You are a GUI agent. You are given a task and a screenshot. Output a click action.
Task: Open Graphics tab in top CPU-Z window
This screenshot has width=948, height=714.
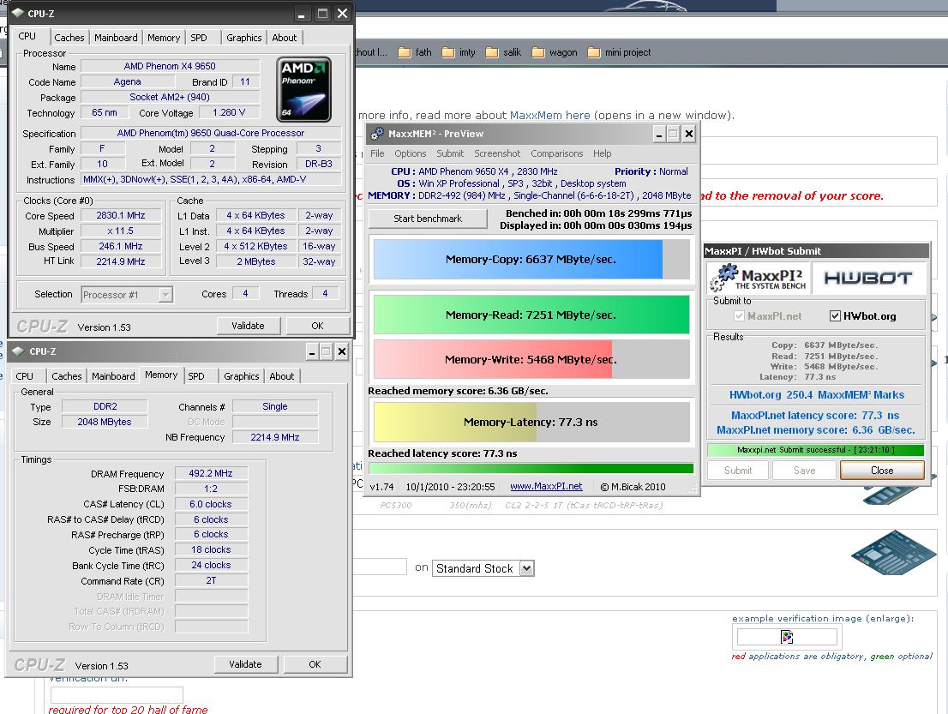click(243, 38)
